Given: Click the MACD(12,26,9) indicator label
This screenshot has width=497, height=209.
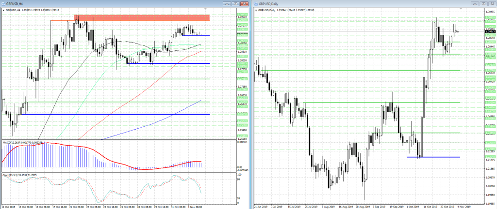Looking at the screenshot, I should [x=19, y=143].
